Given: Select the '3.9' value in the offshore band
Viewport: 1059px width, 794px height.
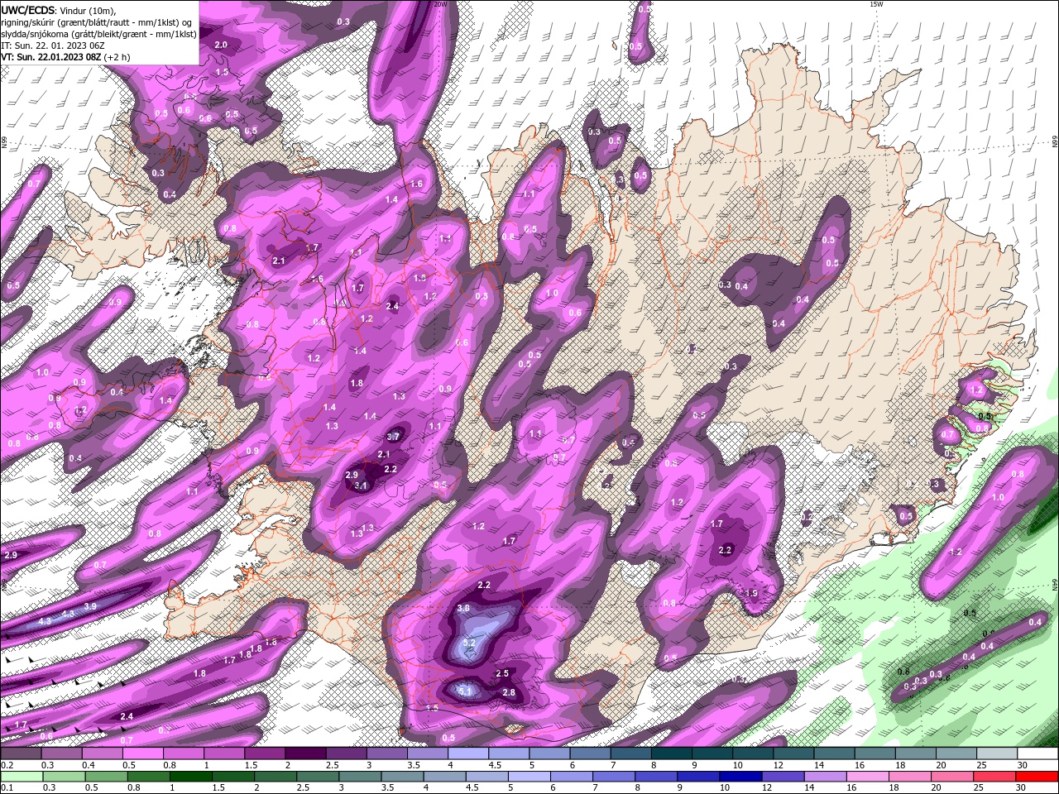Looking at the screenshot, I should tap(90, 606).
